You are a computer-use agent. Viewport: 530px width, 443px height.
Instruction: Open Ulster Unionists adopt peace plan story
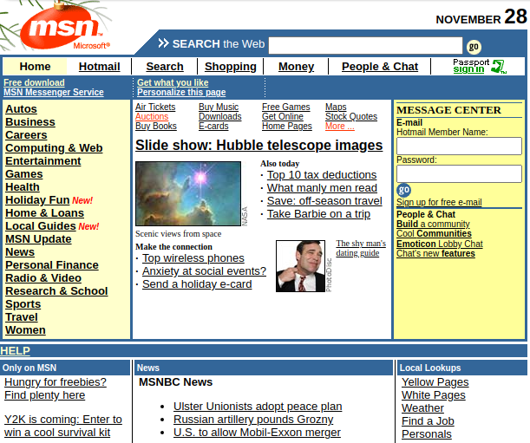(x=258, y=407)
